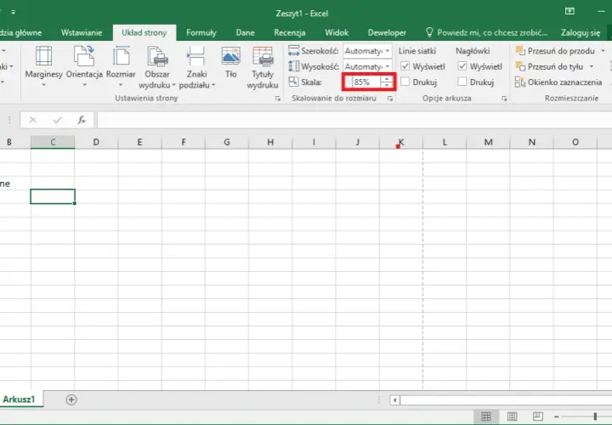Toggle Nagłówki Wyświetl checkbox
612x425 pixels.
pyautogui.click(x=462, y=66)
